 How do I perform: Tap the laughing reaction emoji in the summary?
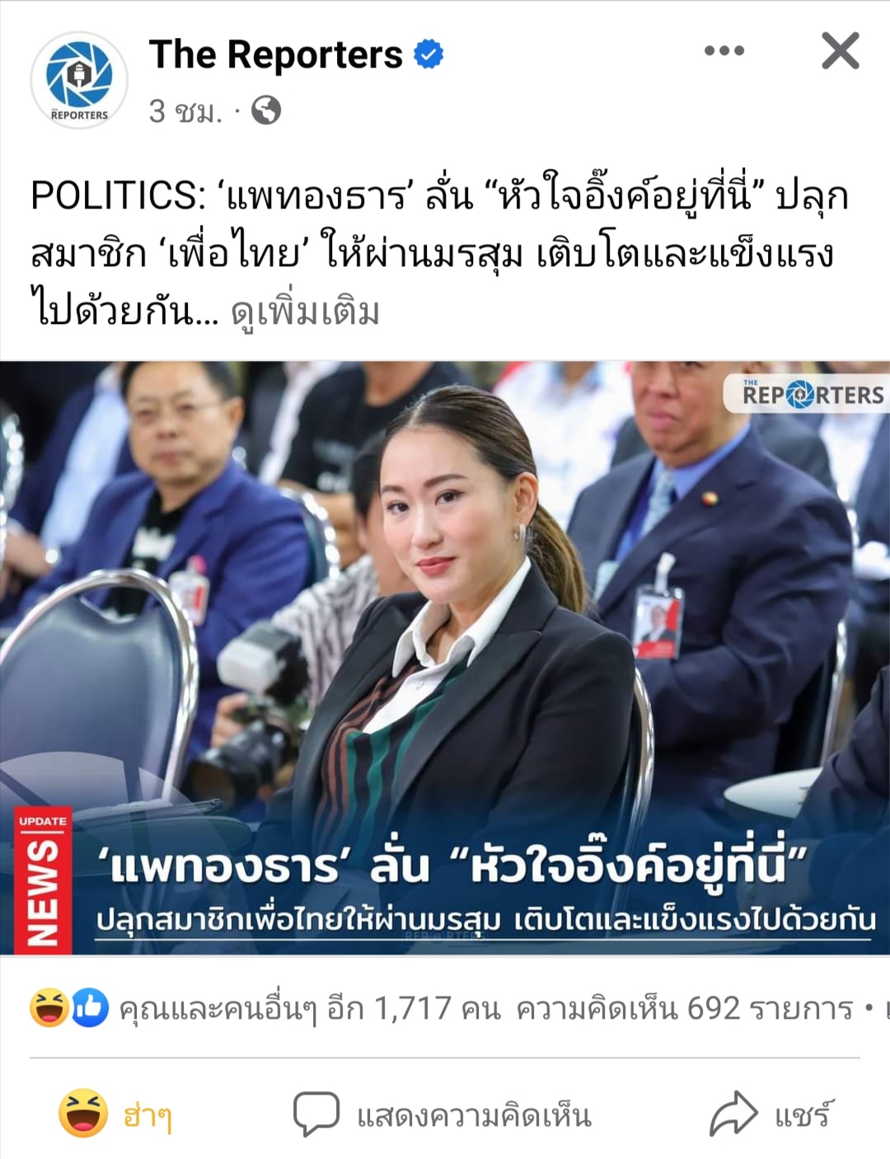[49, 1007]
